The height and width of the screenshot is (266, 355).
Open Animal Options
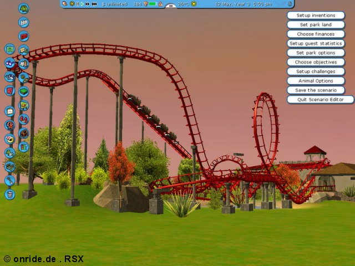(316, 81)
